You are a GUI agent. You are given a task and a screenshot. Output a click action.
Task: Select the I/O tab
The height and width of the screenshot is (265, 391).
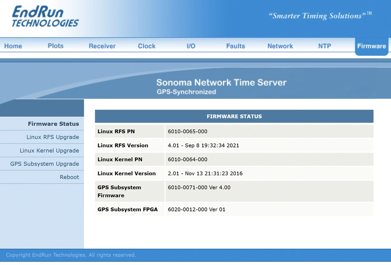pos(191,46)
